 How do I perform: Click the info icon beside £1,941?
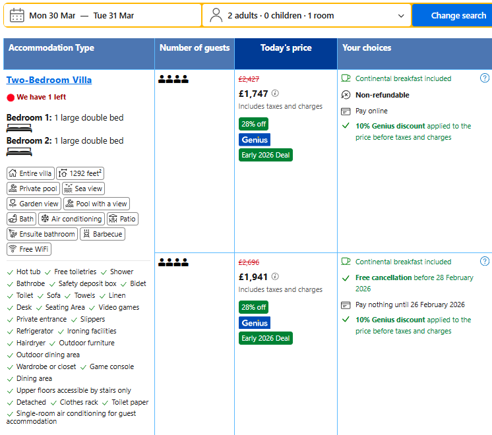point(275,276)
